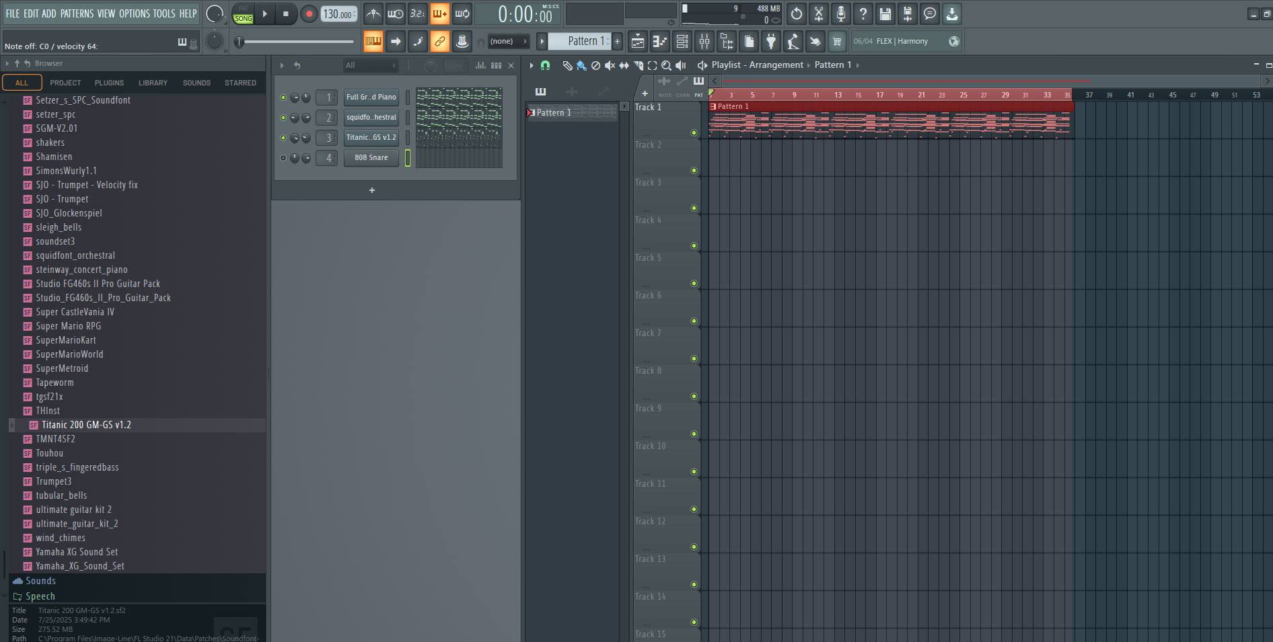Open the Mixer view icon

coord(704,42)
